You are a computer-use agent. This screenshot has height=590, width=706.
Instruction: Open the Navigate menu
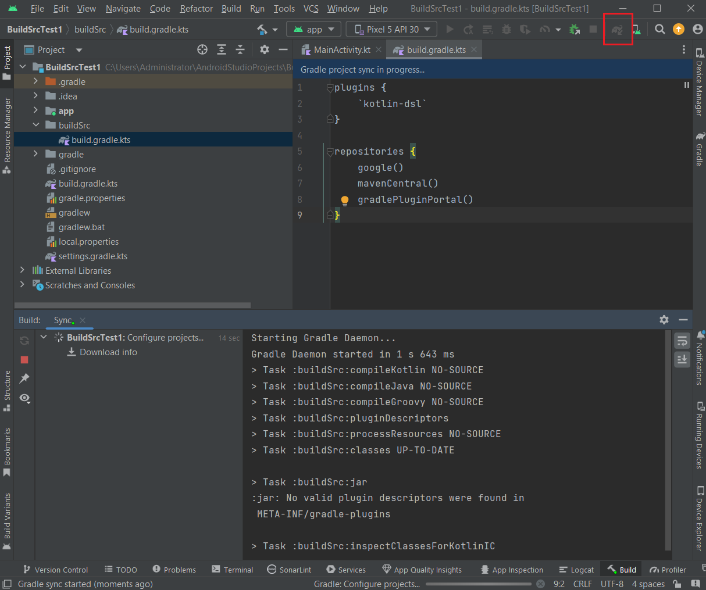pos(123,8)
